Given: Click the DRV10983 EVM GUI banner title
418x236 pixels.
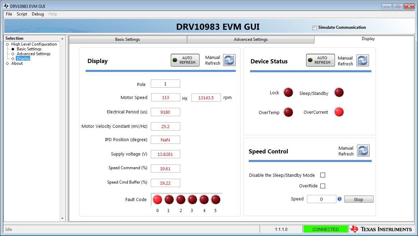Looking at the screenshot, I should 218,27.
